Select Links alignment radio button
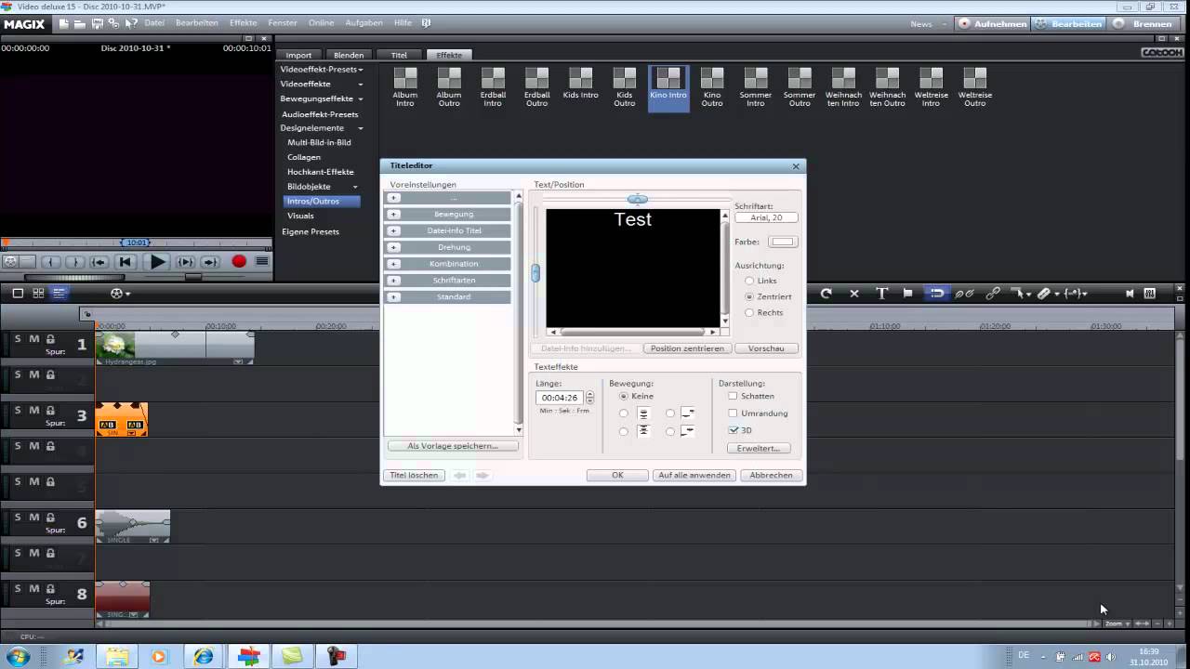 click(x=749, y=281)
